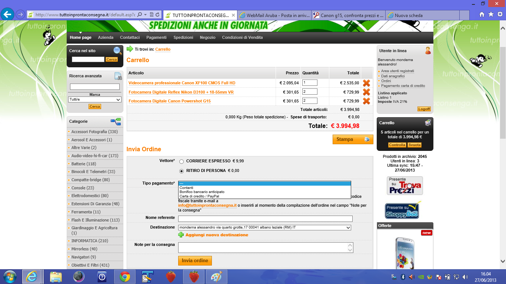
Task: Switch to WebMail Aruba tab
Action: pyautogui.click(x=274, y=15)
